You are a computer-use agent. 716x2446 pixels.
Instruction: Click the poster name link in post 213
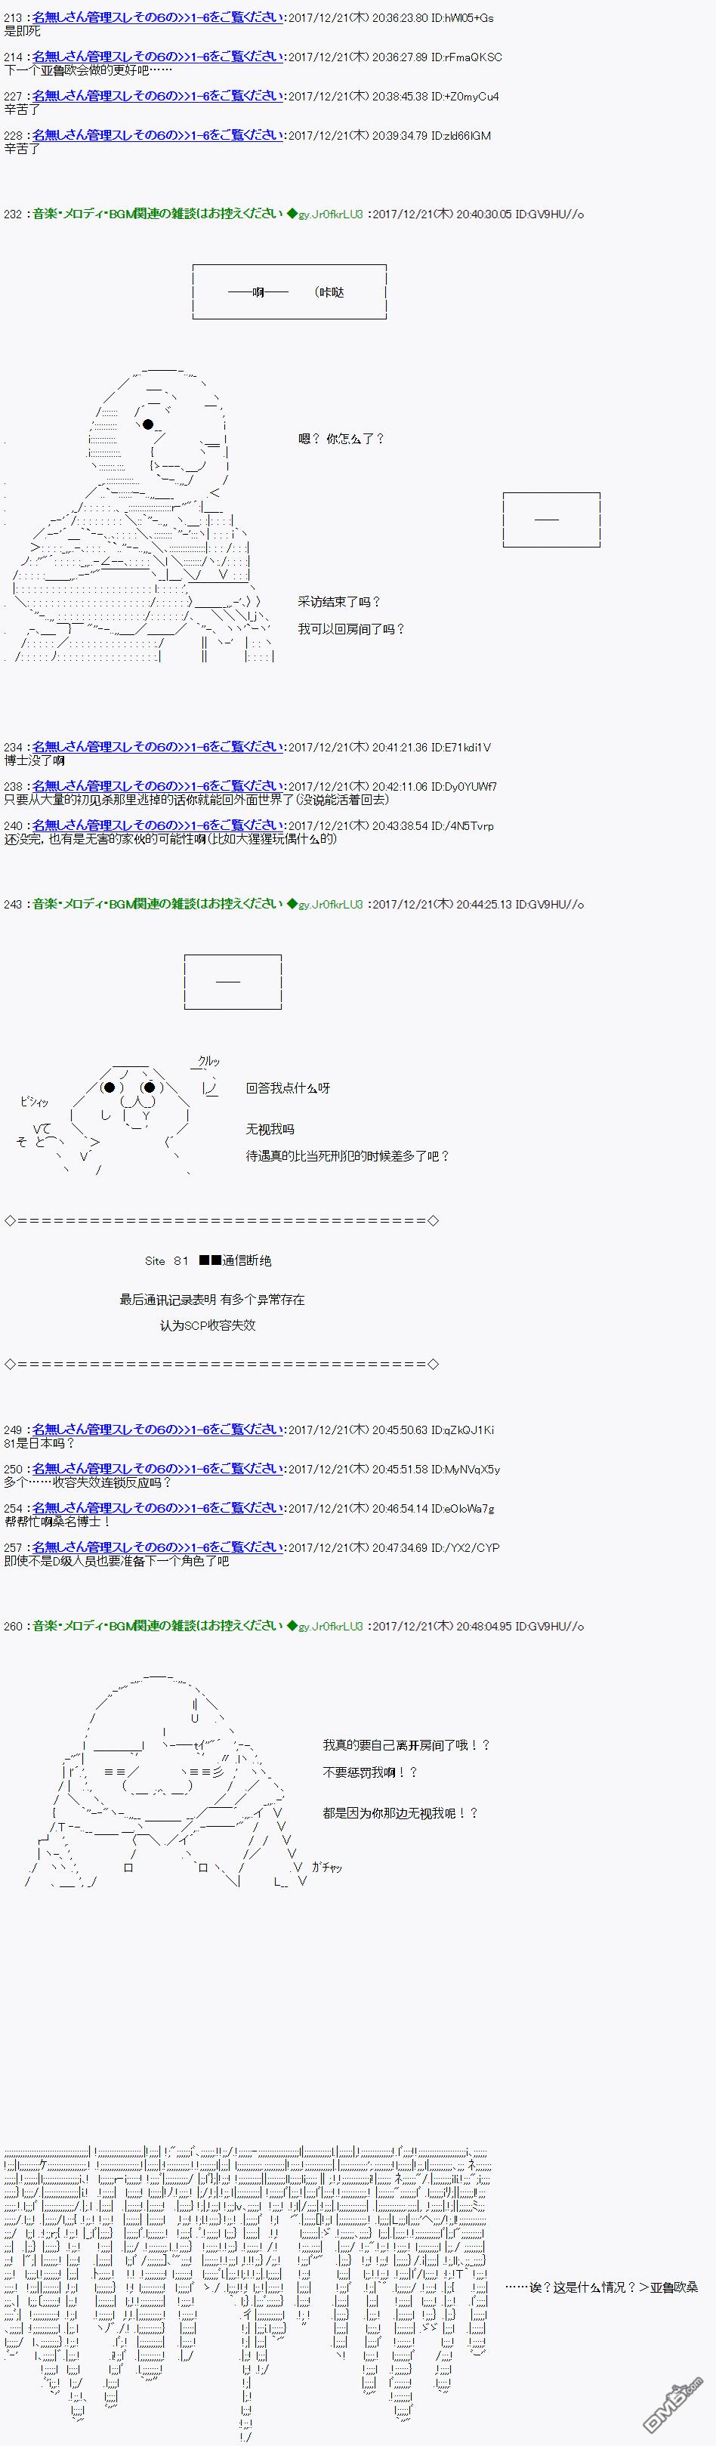pos(158,17)
